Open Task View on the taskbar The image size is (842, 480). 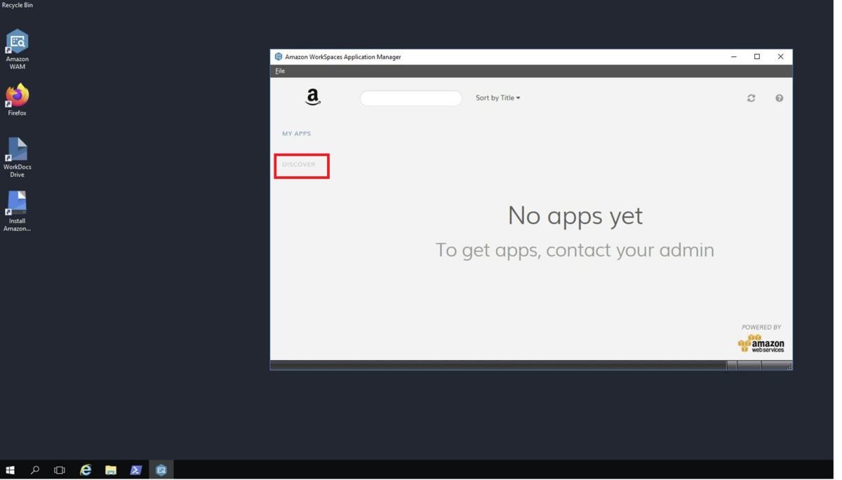tap(60, 470)
